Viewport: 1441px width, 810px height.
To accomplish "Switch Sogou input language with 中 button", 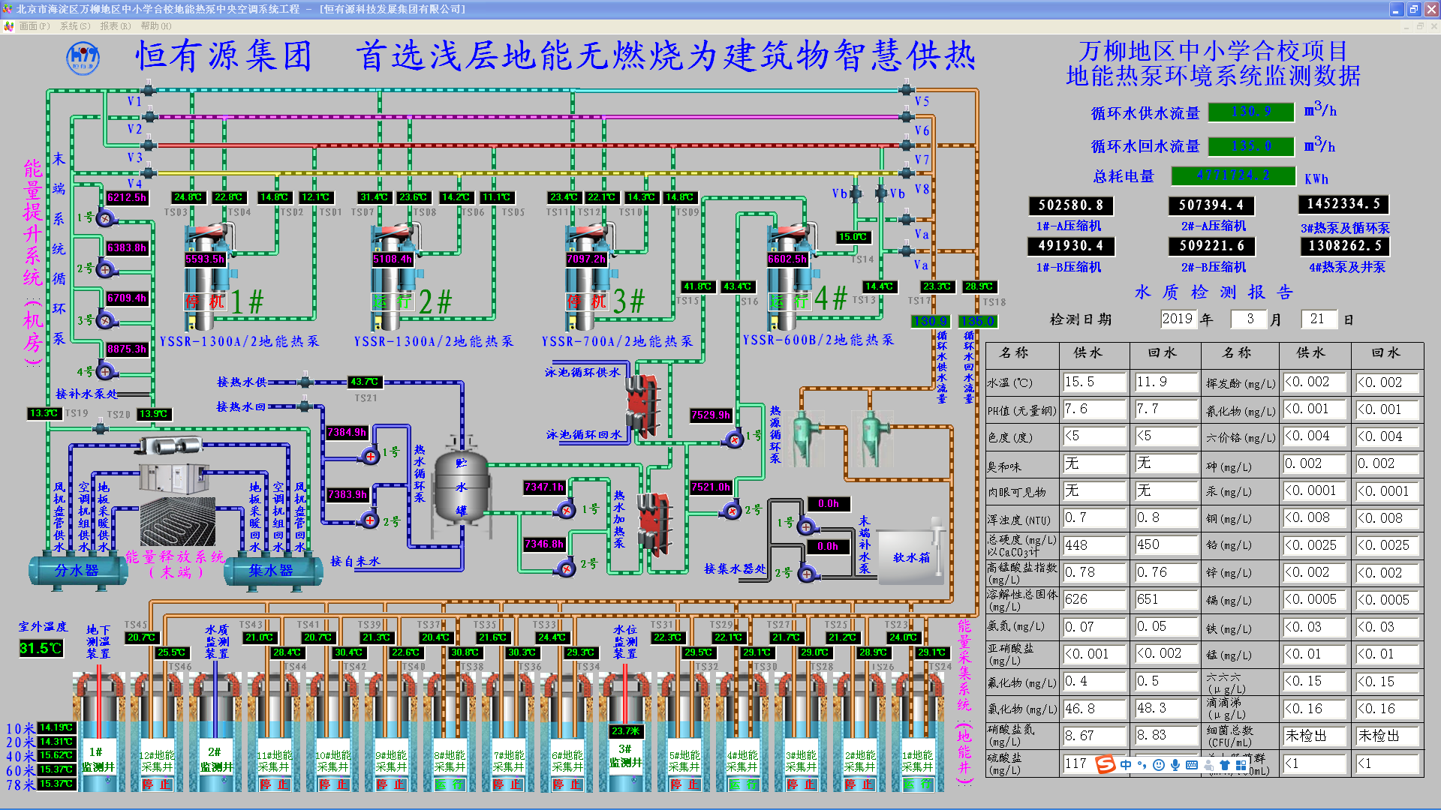I will [1125, 765].
